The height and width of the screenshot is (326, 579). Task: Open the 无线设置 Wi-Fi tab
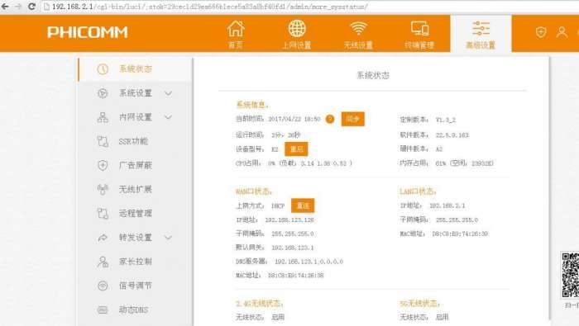tap(358, 35)
